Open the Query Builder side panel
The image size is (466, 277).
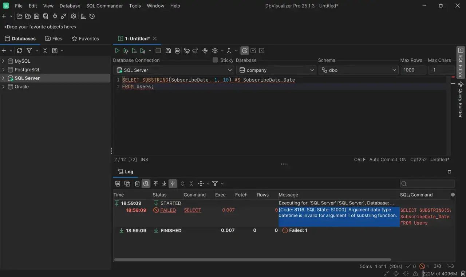point(461,99)
